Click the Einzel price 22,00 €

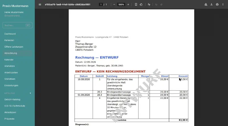pos(164,98)
